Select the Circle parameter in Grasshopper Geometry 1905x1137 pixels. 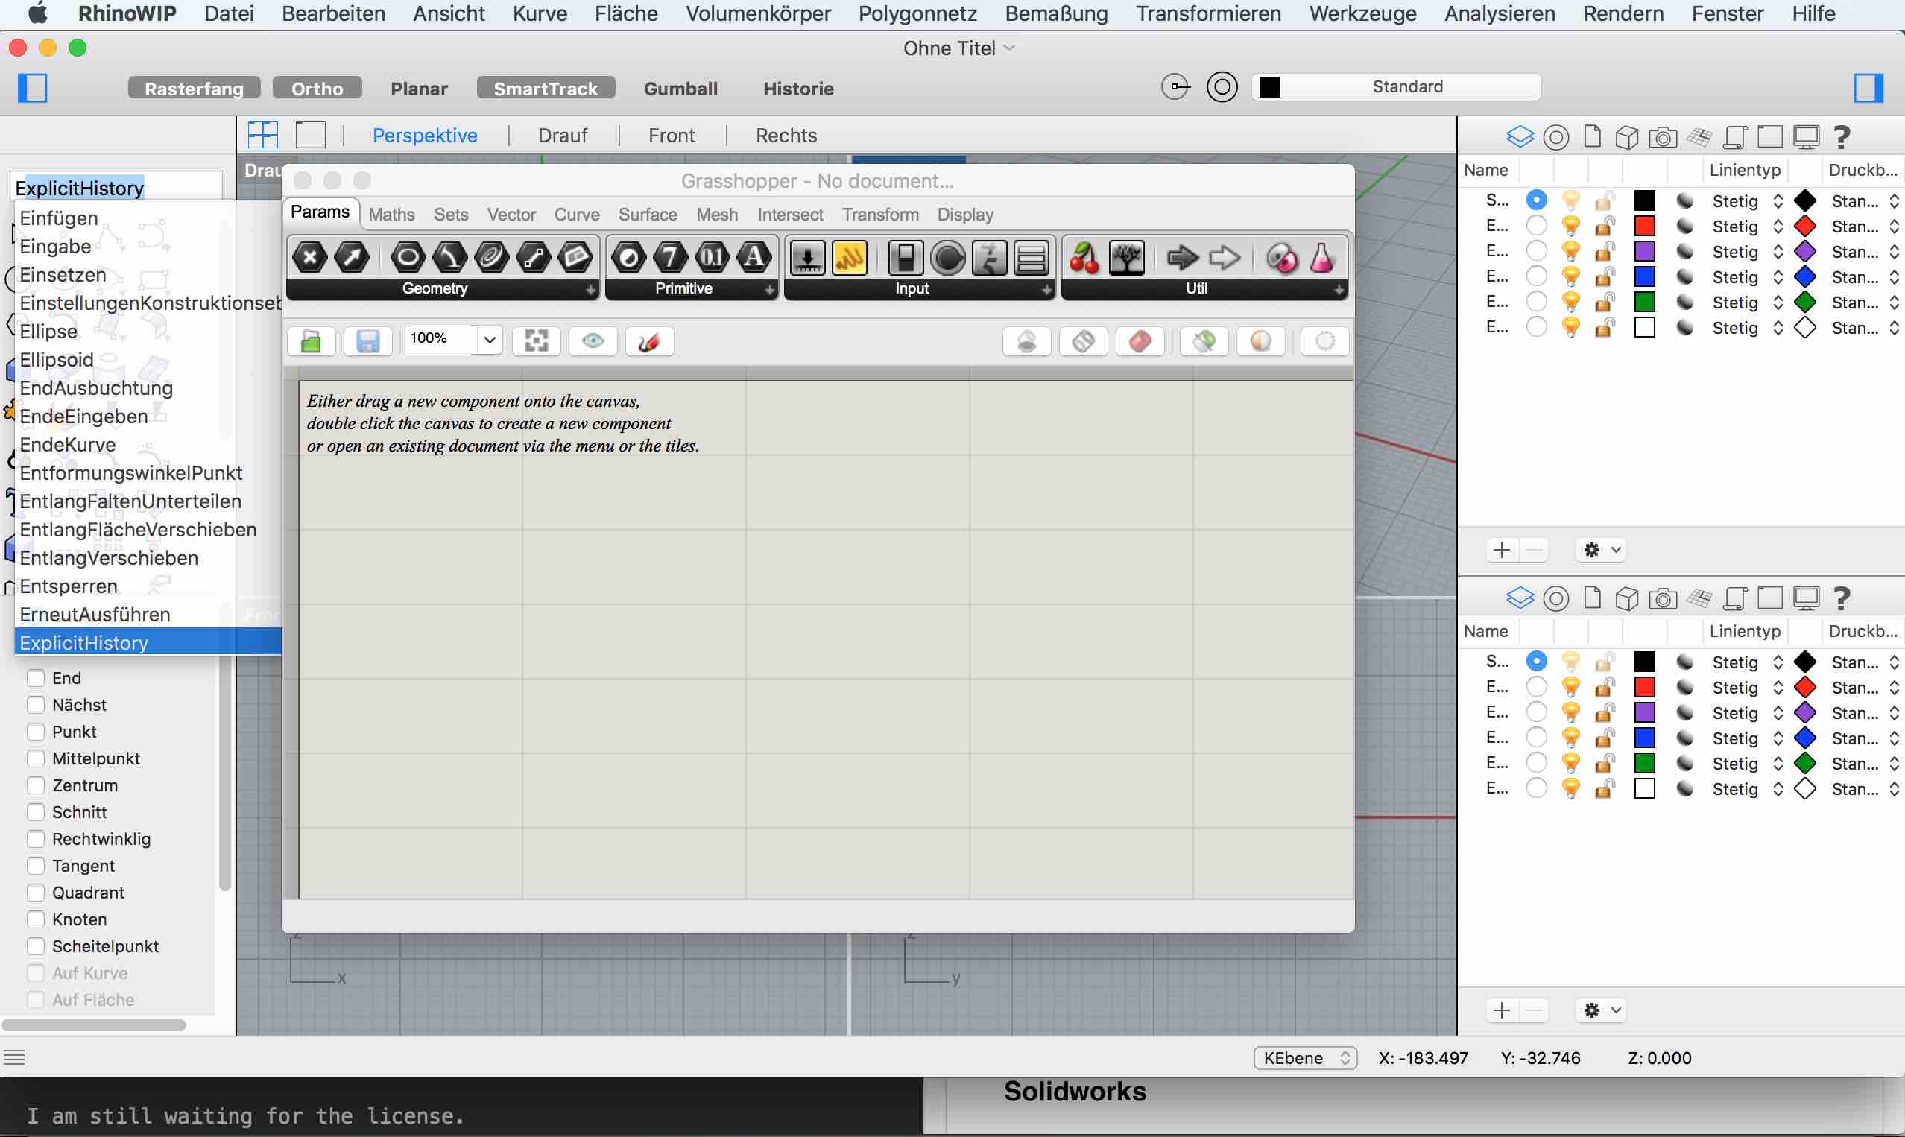[408, 258]
